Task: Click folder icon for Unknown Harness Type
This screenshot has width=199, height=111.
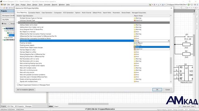Action: pos(135,20)
